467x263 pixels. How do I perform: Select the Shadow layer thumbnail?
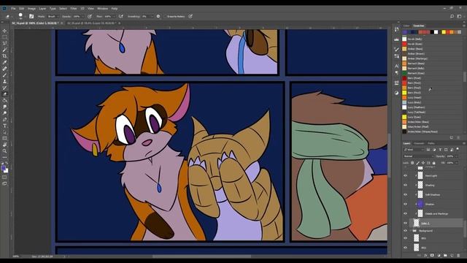(x=420, y=204)
